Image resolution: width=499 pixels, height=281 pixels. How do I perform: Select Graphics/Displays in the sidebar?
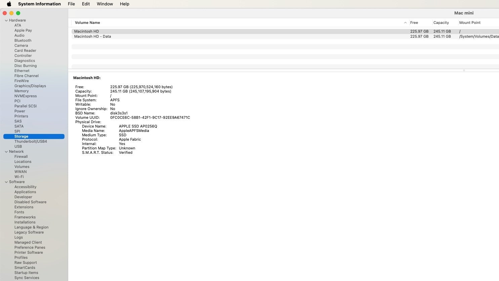30,86
